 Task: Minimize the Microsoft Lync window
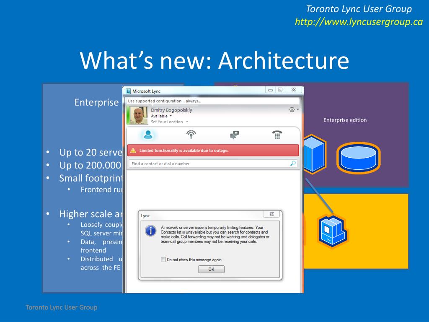[270, 90]
